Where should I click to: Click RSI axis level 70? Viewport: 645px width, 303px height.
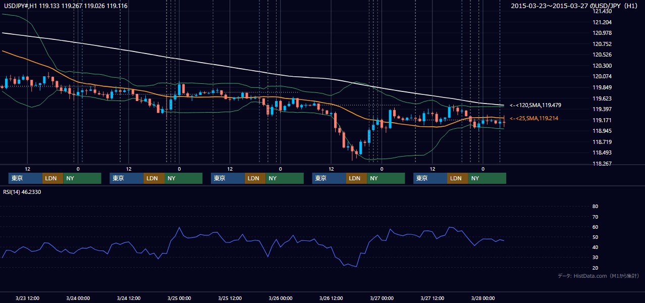pyautogui.click(x=595, y=217)
